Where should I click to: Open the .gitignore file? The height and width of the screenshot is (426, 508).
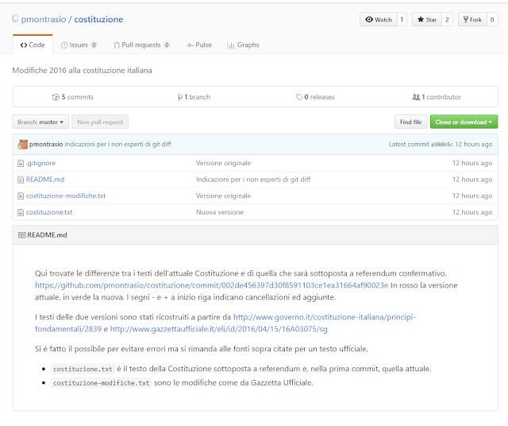(x=40, y=163)
